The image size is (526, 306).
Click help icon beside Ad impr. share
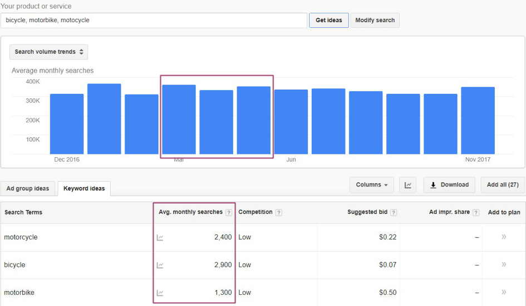click(x=476, y=213)
